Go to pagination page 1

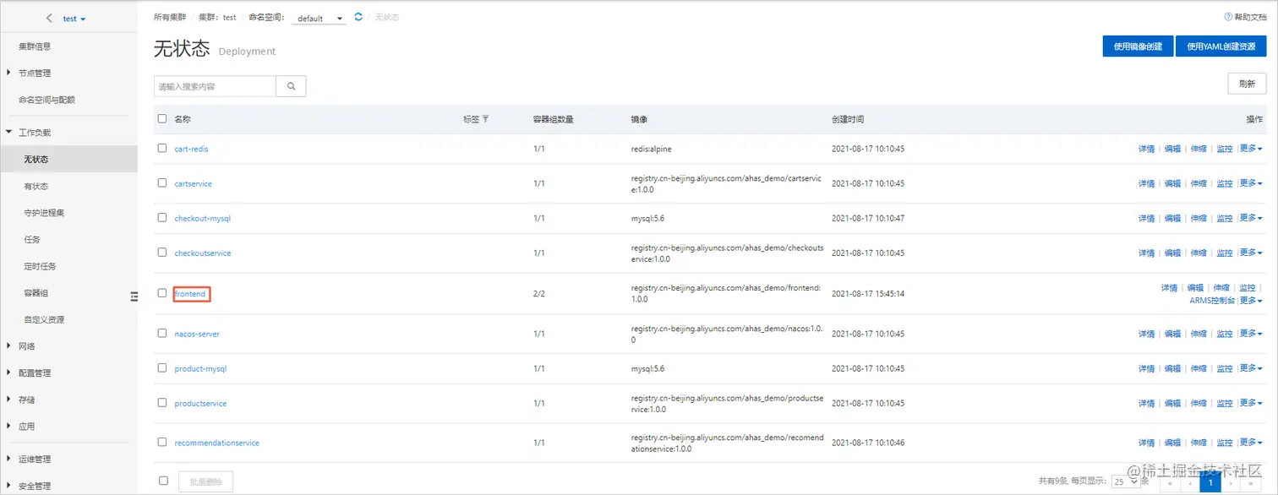pyautogui.click(x=1210, y=482)
